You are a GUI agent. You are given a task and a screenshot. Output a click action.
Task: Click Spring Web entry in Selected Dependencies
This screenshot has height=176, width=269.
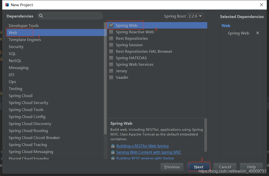click(x=238, y=33)
